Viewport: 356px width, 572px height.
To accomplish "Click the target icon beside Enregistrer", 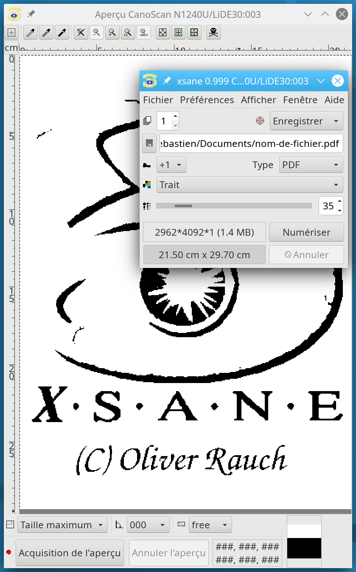I will [x=260, y=121].
